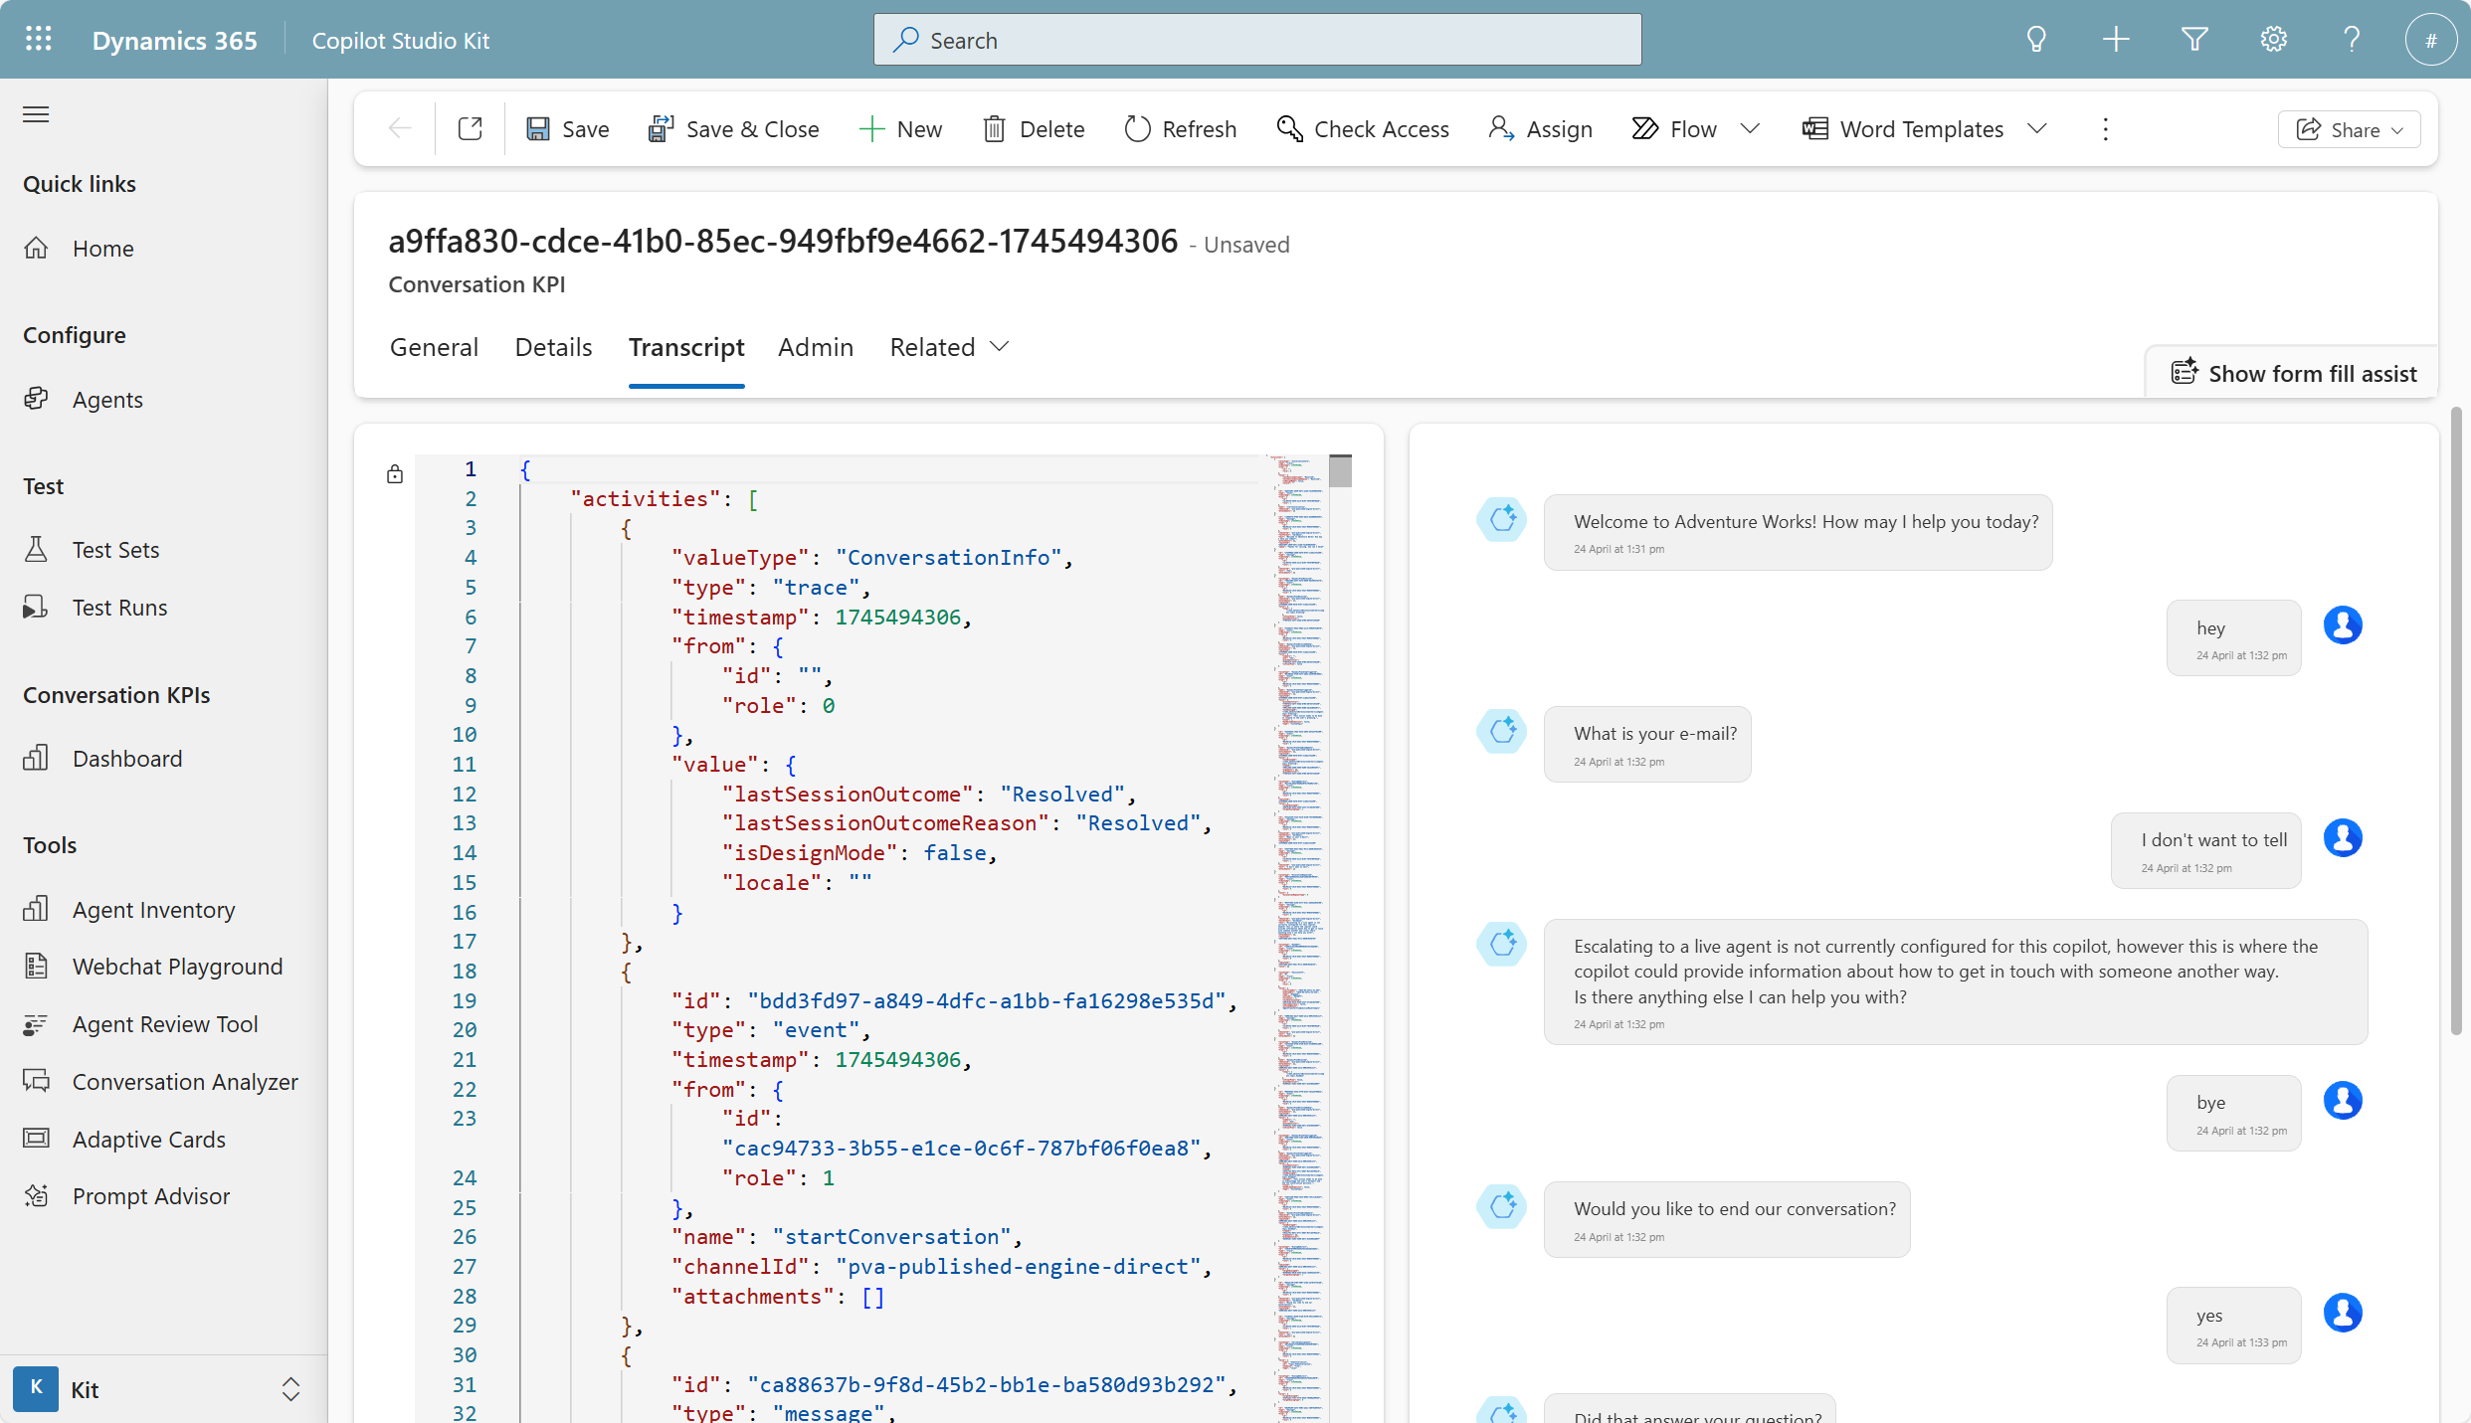Open the advanced filter funnel icon
Screen dimensions: 2471x1423
click(x=2194, y=40)
